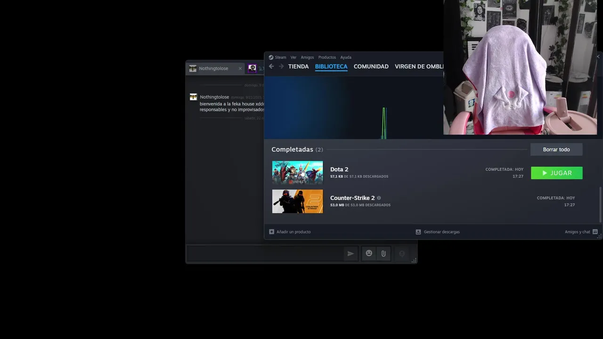Switch to the COMUNIDAD tab
Viewport: 603px width, 339px height.
point(371,66)
